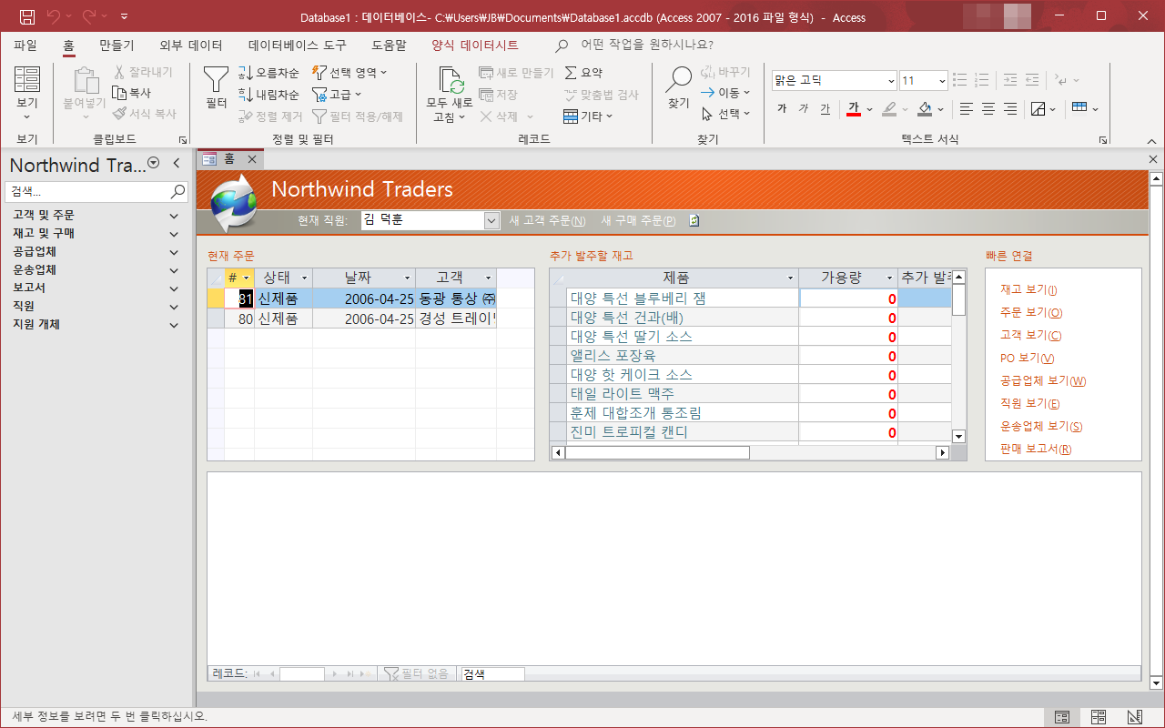Switch to 양식 데이터시트 tab
The width and height of the screenshot is (1165, 728).
[475, 45]
